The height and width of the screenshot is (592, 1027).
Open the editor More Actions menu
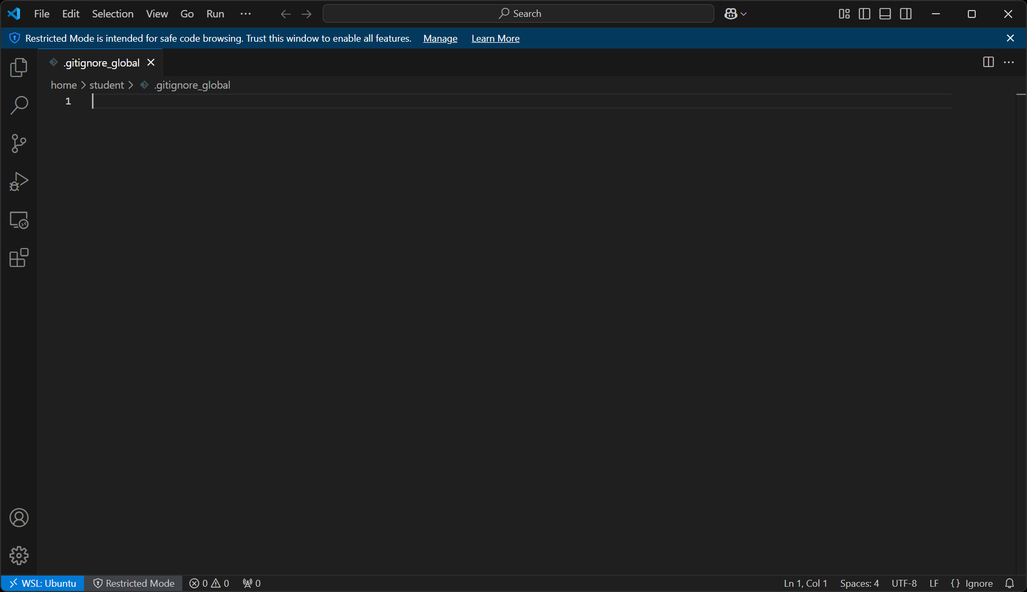tap(1009, 62)
